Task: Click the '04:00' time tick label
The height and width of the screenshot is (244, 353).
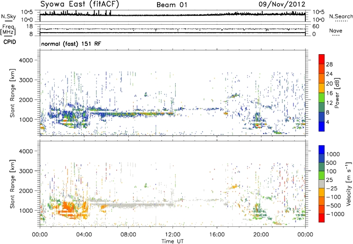Action: tap(84, 235)
